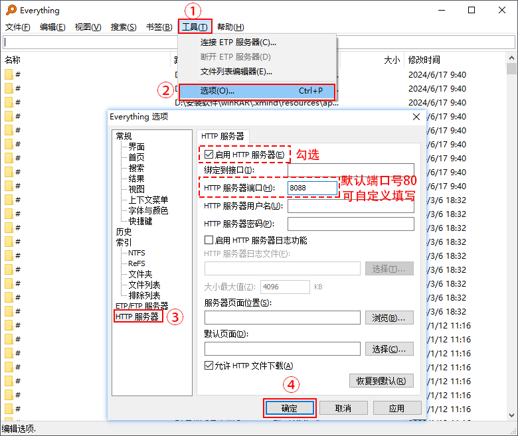518x436 pixels.
Task: Select 字体与颜色 in the options tree
Action: click(x=148, y=210)
